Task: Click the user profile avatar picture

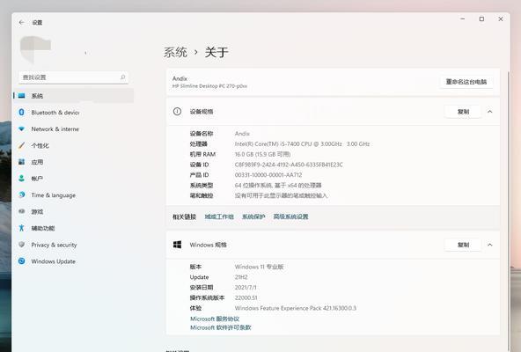Action: coord(35,49)
